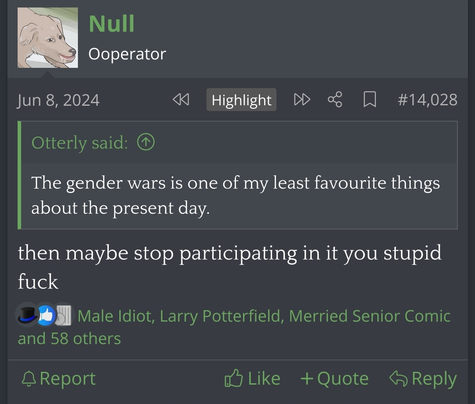Open Null's profile via username
The image size is (475, 404).
click(111, 24)
